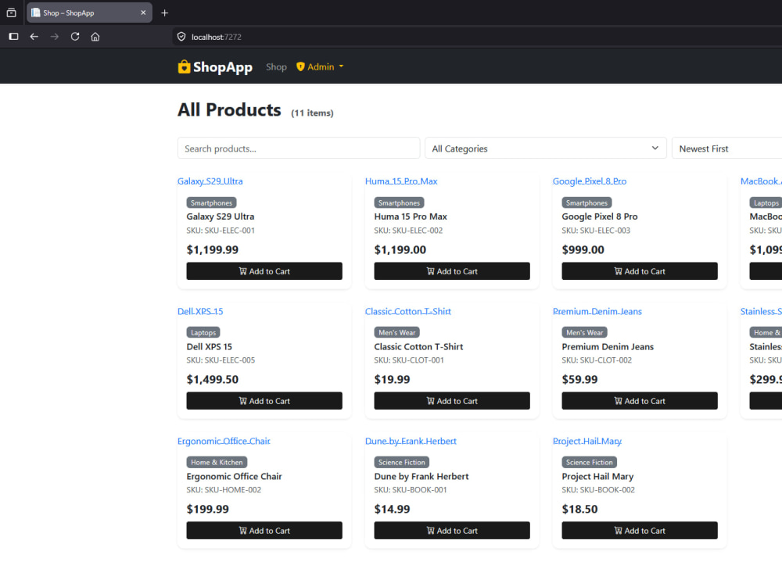
Task: Open a new browser tab
Action: tap(164, 13)
